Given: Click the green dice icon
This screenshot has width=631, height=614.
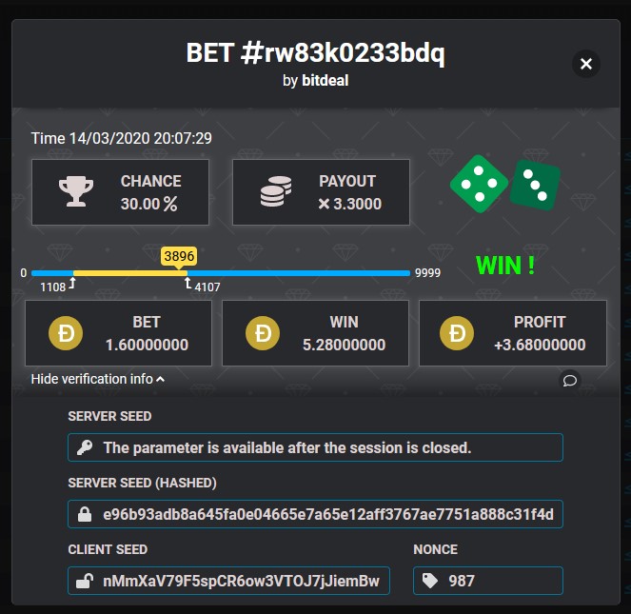Looking at the screenshot, I should tap(505, 184).
